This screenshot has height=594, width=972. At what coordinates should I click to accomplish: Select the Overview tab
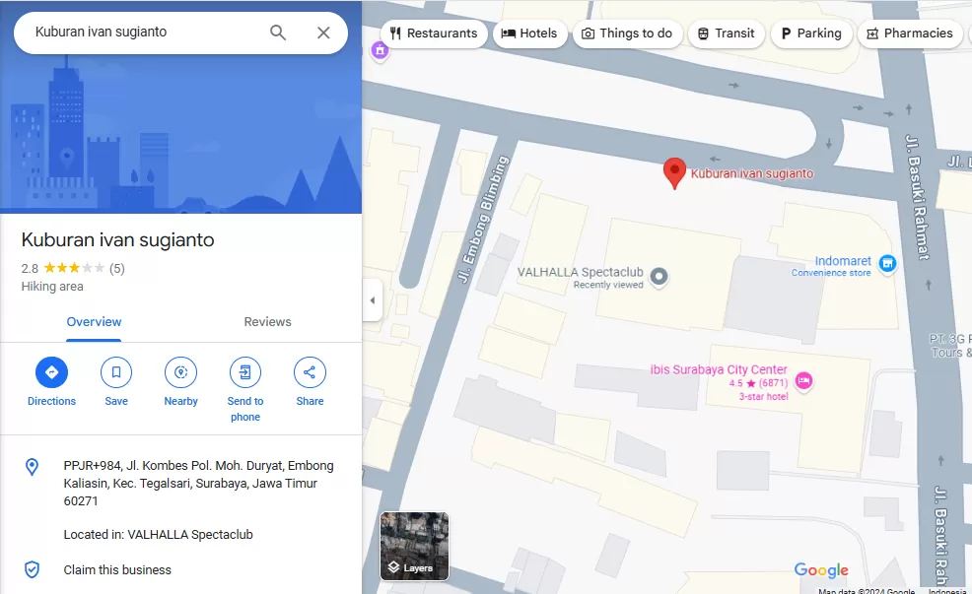click(95, 321)
